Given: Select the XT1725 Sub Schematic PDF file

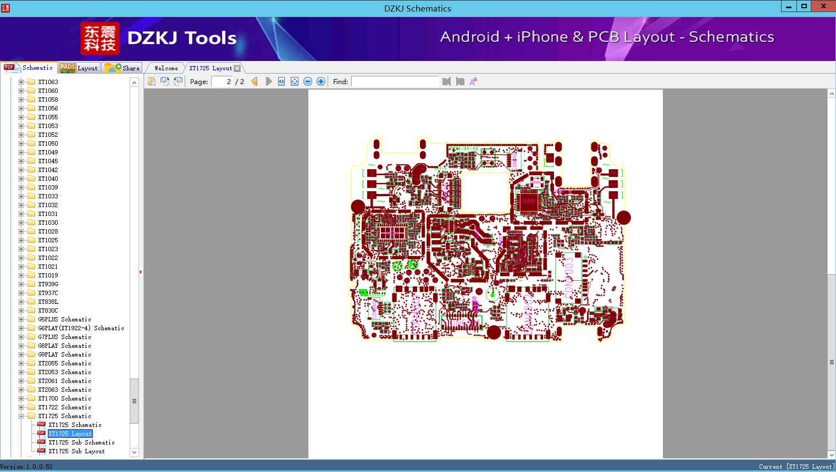Looking at the screenshot, I should [81, 442].
